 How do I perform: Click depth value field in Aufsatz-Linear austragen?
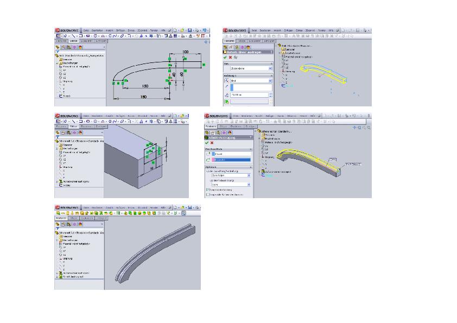[x=250, y=95]
